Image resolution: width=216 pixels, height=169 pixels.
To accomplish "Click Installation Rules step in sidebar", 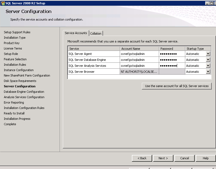I will click(x=15, y=65).
